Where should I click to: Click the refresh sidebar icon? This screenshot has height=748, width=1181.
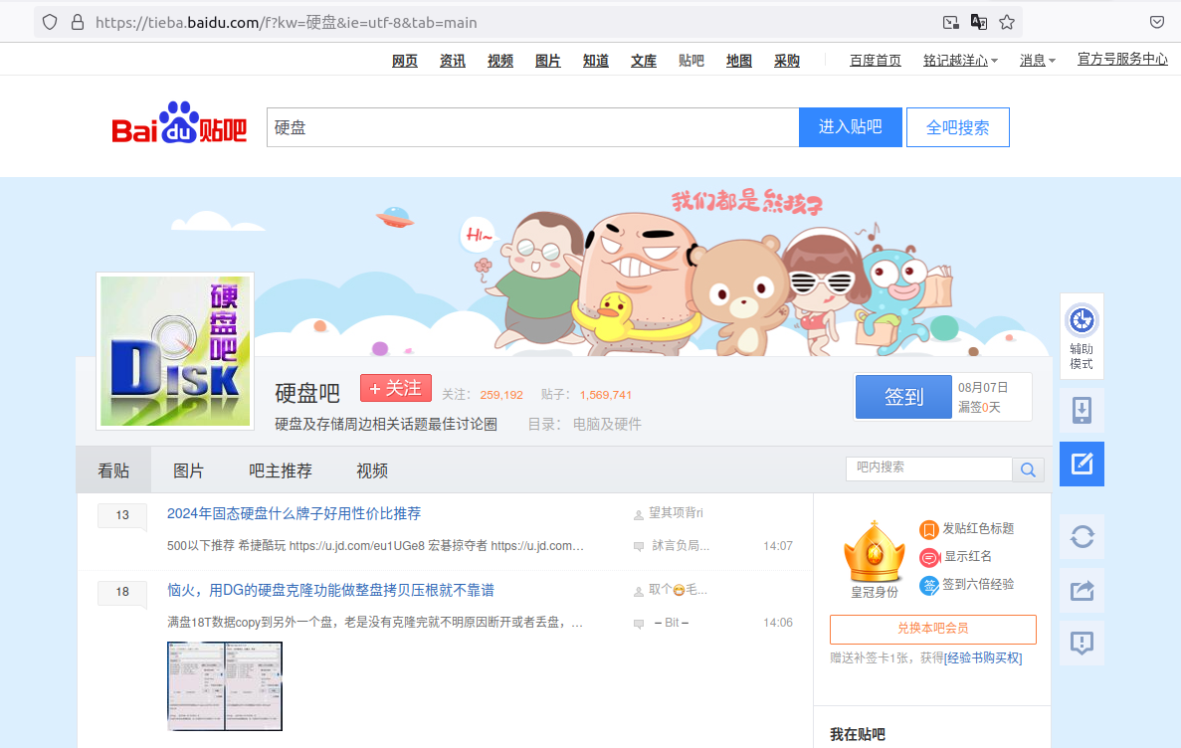(x=1082, y=536)
